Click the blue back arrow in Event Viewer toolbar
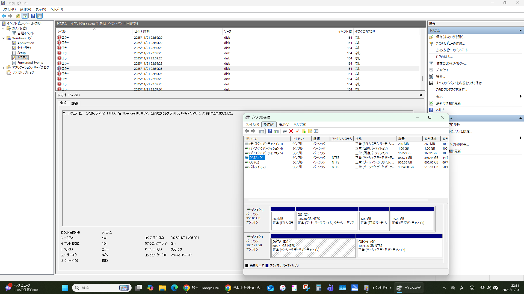This screenshot has height=294, width=524. 4,16
